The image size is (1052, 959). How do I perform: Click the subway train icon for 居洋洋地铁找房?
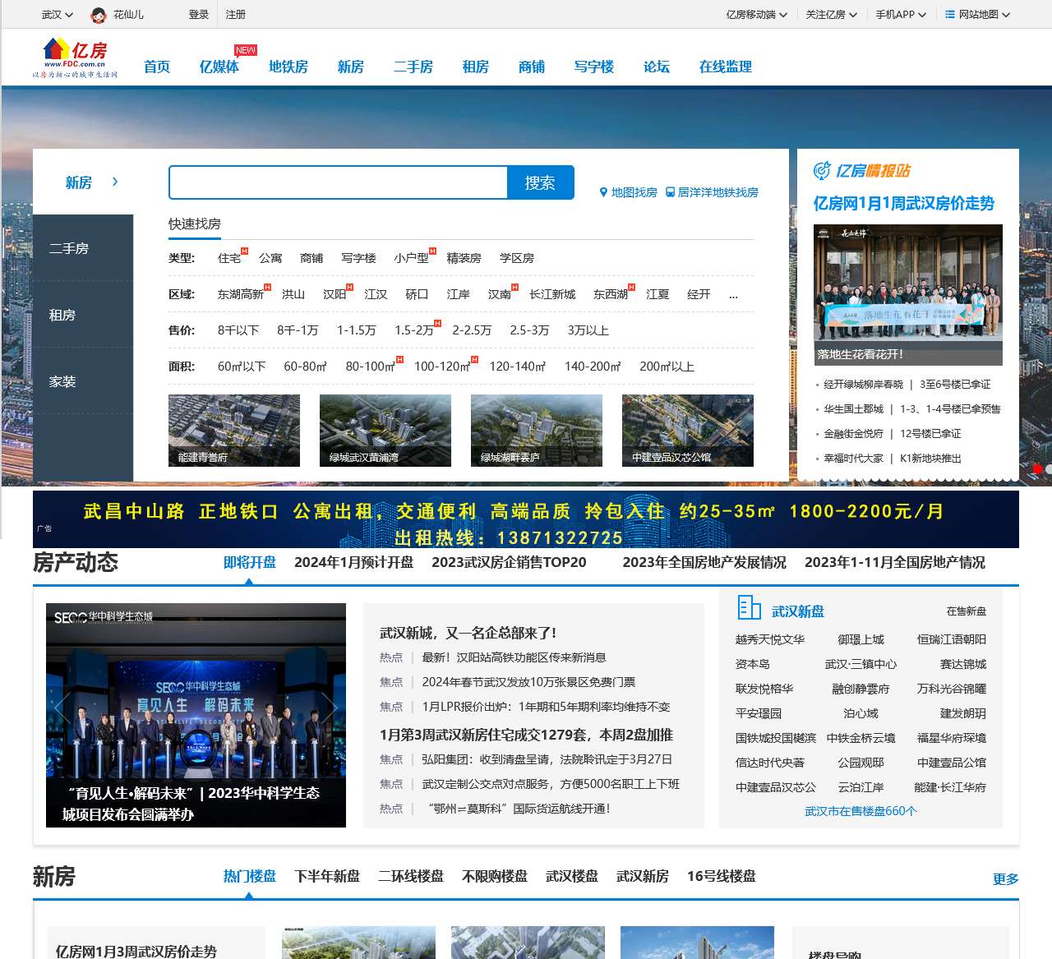coord(671,193)
